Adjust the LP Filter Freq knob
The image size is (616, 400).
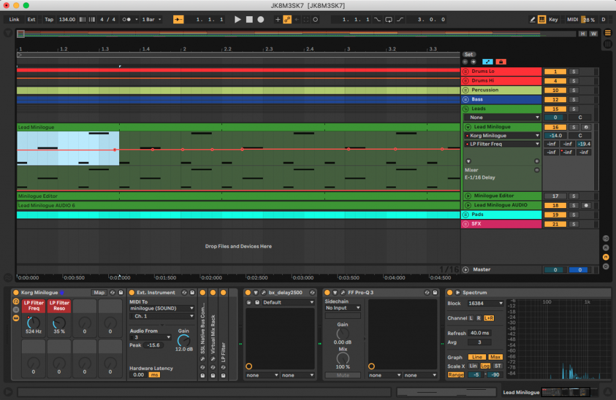[34, 322]
